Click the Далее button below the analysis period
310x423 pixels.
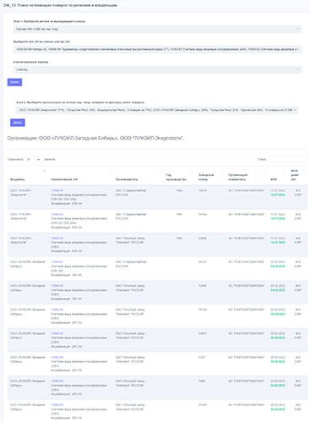coord(14,82)
